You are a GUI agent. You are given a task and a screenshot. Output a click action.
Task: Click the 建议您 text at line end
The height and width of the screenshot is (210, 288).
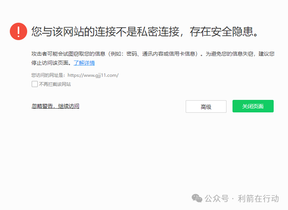pos(266,54)
